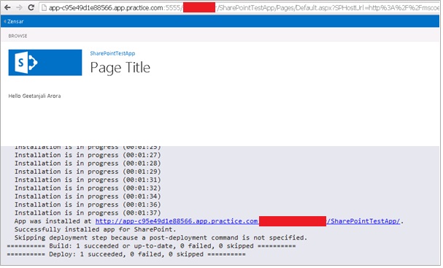The width and height of the screenshot is (443, 268).
Task: Go back to Zensar site link
Action: click(14, 21)
